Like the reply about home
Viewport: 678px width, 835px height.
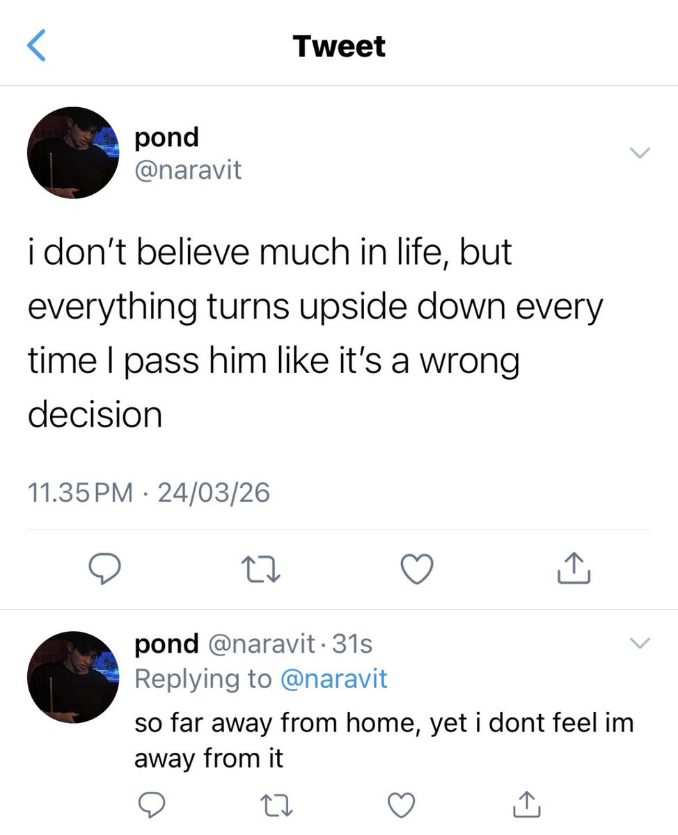pyautogui.click(x=400, y=806)
